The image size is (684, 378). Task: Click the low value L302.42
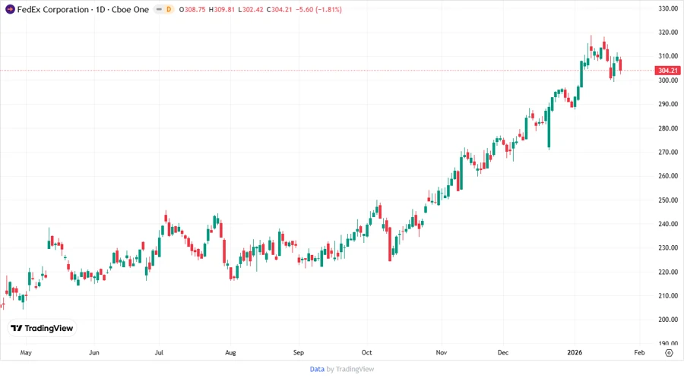[251, 9]
